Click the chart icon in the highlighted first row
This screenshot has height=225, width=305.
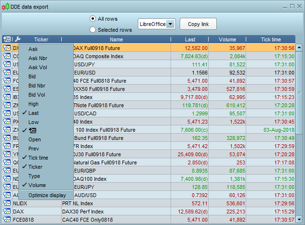click(x=7, y=48)
